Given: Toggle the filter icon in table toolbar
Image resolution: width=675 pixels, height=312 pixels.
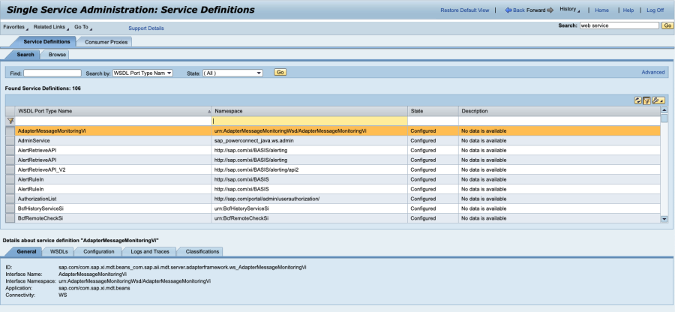Looking at the screenshot, I should (x=646, y=100).
